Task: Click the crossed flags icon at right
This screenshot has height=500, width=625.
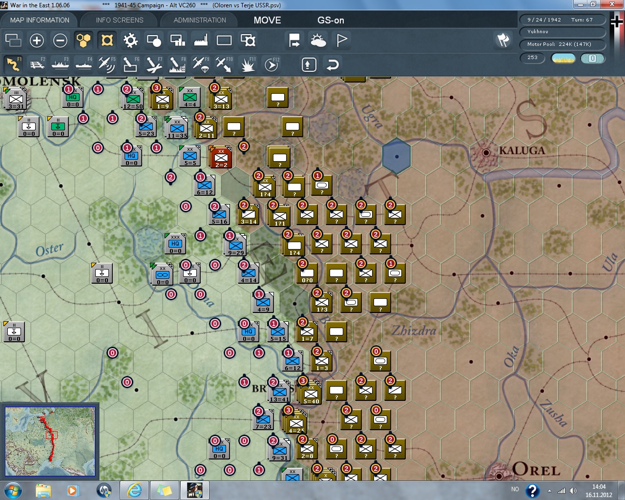Action: click(503, 40)
